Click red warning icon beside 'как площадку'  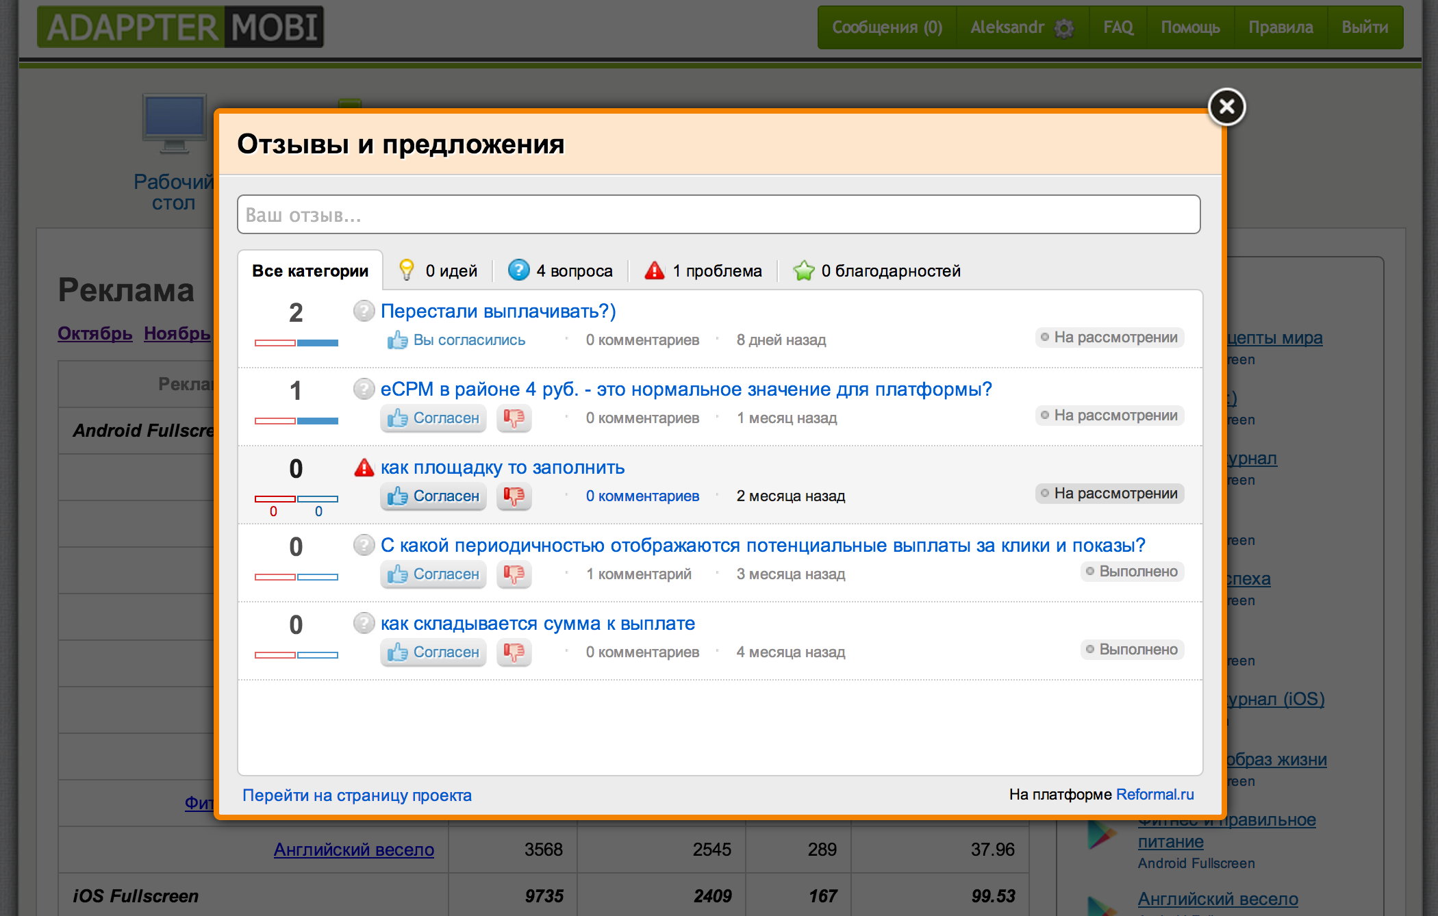(364, 467)
